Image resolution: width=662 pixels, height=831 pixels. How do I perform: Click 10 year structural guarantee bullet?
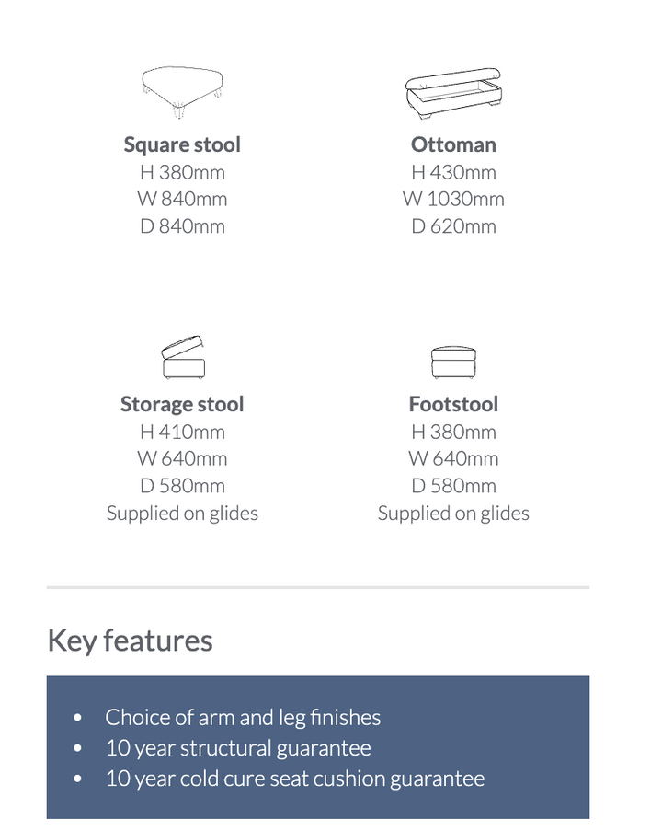tap(238, 748)
